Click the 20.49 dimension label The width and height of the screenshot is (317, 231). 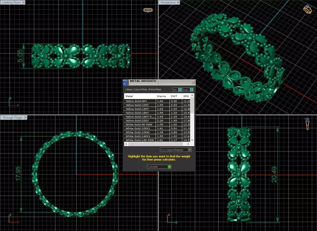(x=274, y=175)
